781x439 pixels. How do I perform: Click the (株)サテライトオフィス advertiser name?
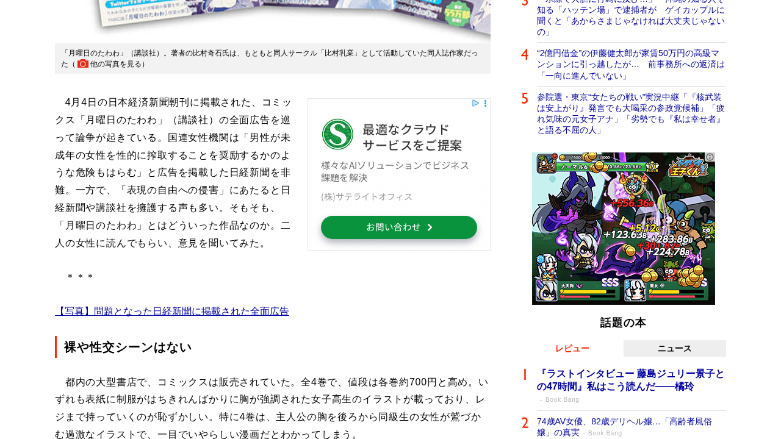tap(367, 196)
